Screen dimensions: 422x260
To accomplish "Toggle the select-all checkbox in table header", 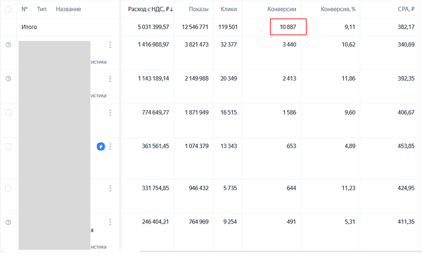I will coord(8,10).
